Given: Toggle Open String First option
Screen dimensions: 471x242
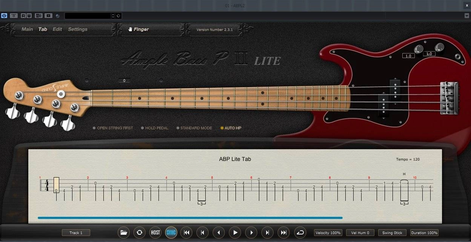Looking at the screenshot, I should [113, 128].
